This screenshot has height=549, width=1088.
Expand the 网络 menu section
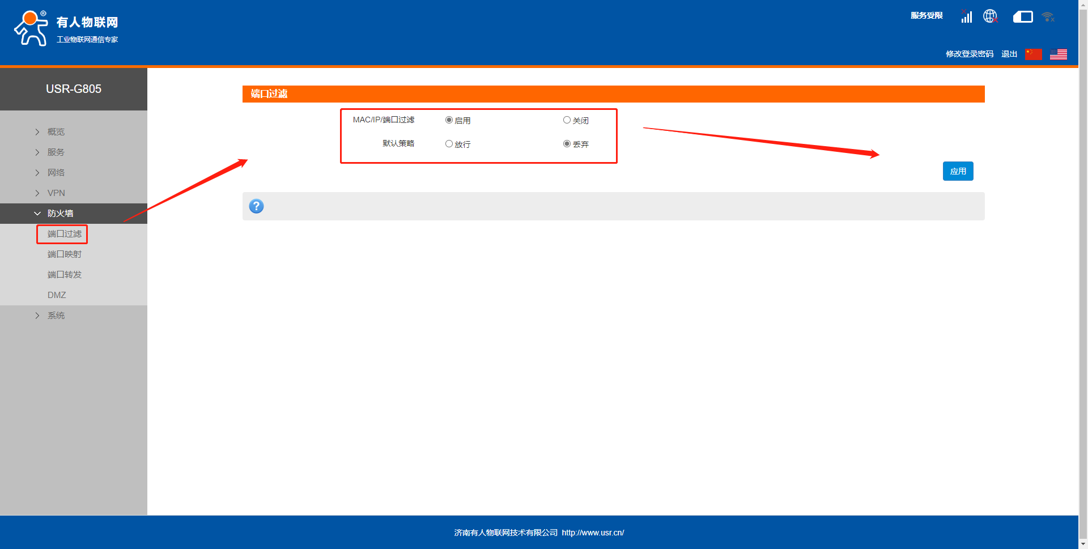pyautogui.click(x=56, y=173)
